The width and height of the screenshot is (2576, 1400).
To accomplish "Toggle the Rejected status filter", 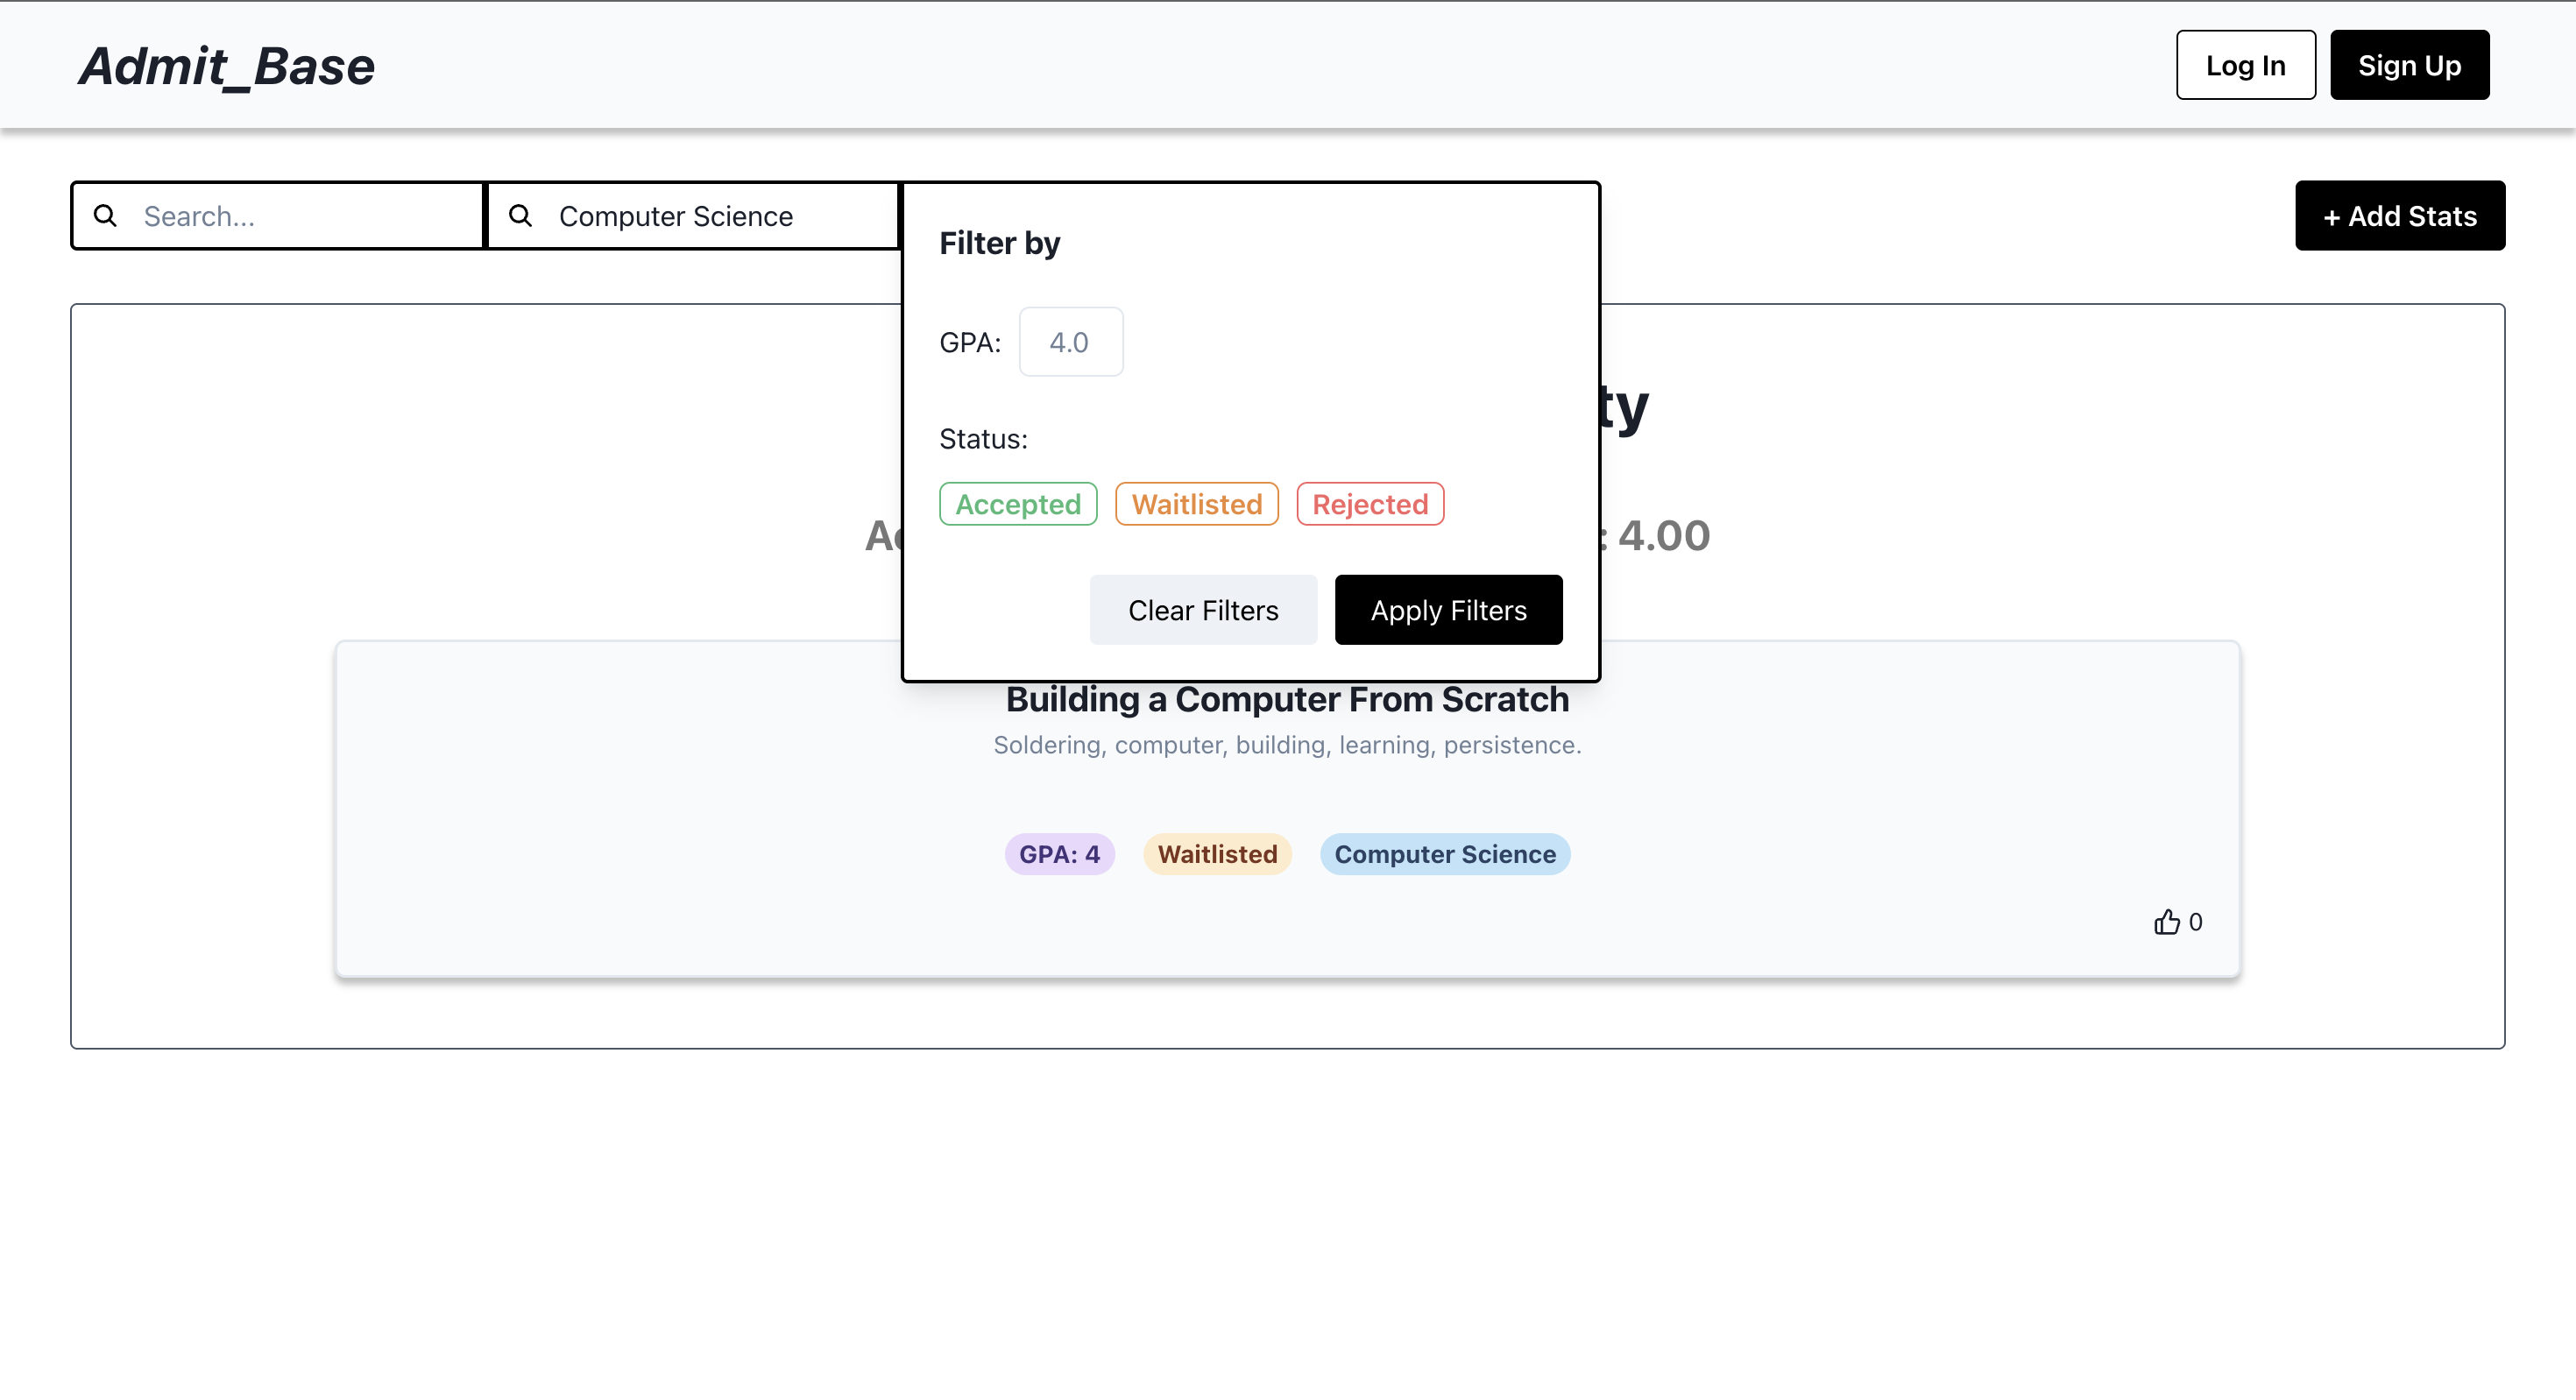I will (x=1369, y=504).
